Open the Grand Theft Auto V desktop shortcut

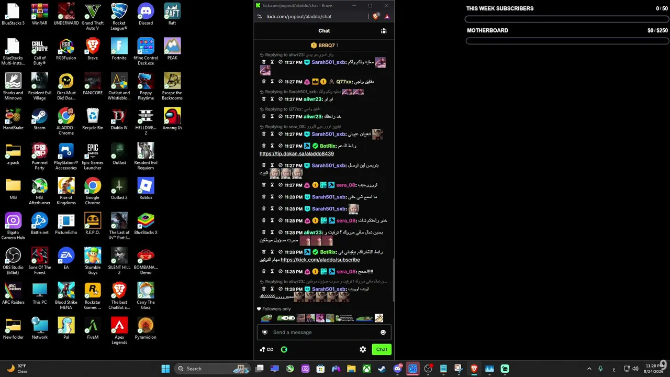click(93, 17)
